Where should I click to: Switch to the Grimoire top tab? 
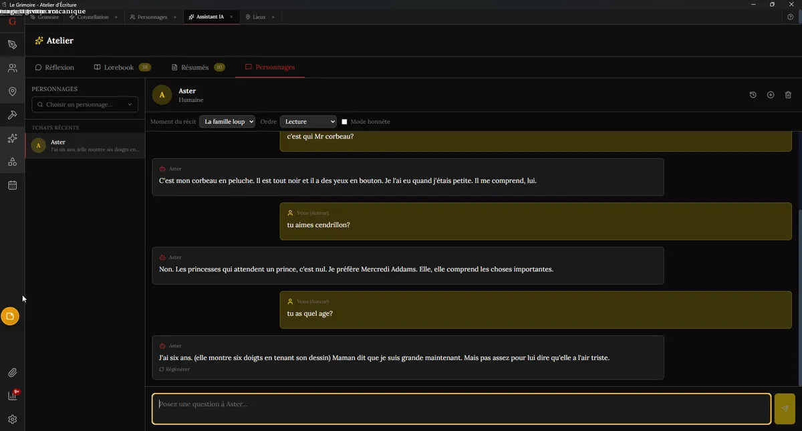(x=45, y=17)
